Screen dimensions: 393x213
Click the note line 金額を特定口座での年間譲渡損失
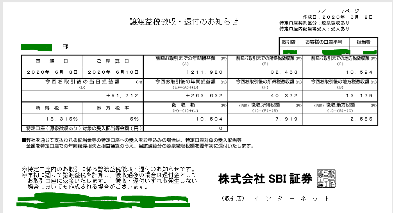[139, 146]
